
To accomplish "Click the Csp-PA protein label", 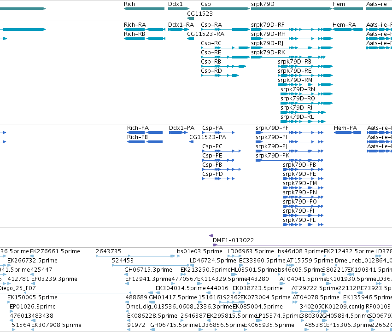I will click(212, 128).
